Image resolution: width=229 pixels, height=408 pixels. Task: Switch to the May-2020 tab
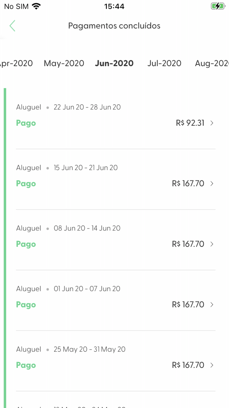(64, 63)
